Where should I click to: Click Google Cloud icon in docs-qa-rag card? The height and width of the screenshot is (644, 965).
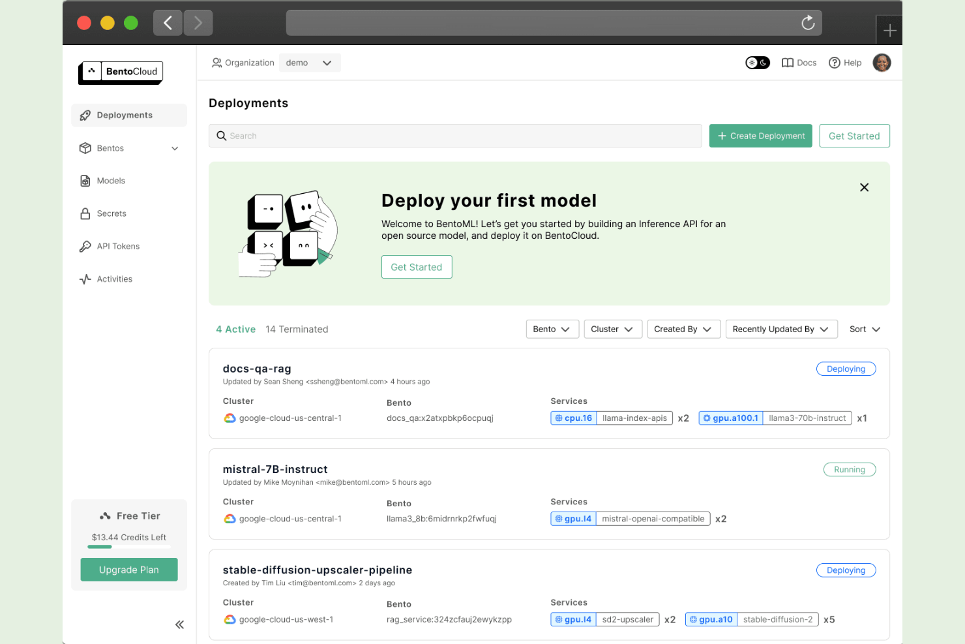[x=230, y=418]
